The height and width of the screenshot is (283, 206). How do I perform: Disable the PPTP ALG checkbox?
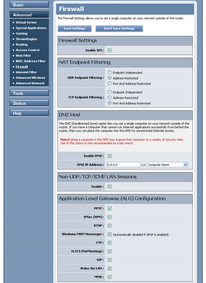coord(109,208)
